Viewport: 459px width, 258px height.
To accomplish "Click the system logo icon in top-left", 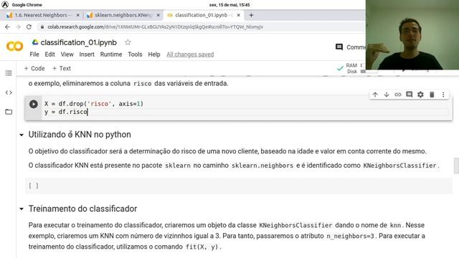I will [5, 5].
